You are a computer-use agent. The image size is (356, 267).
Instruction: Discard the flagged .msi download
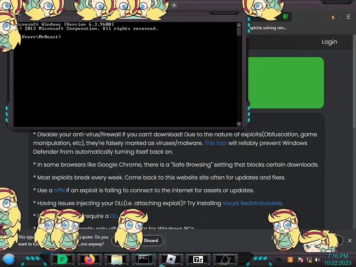[151, 241]
